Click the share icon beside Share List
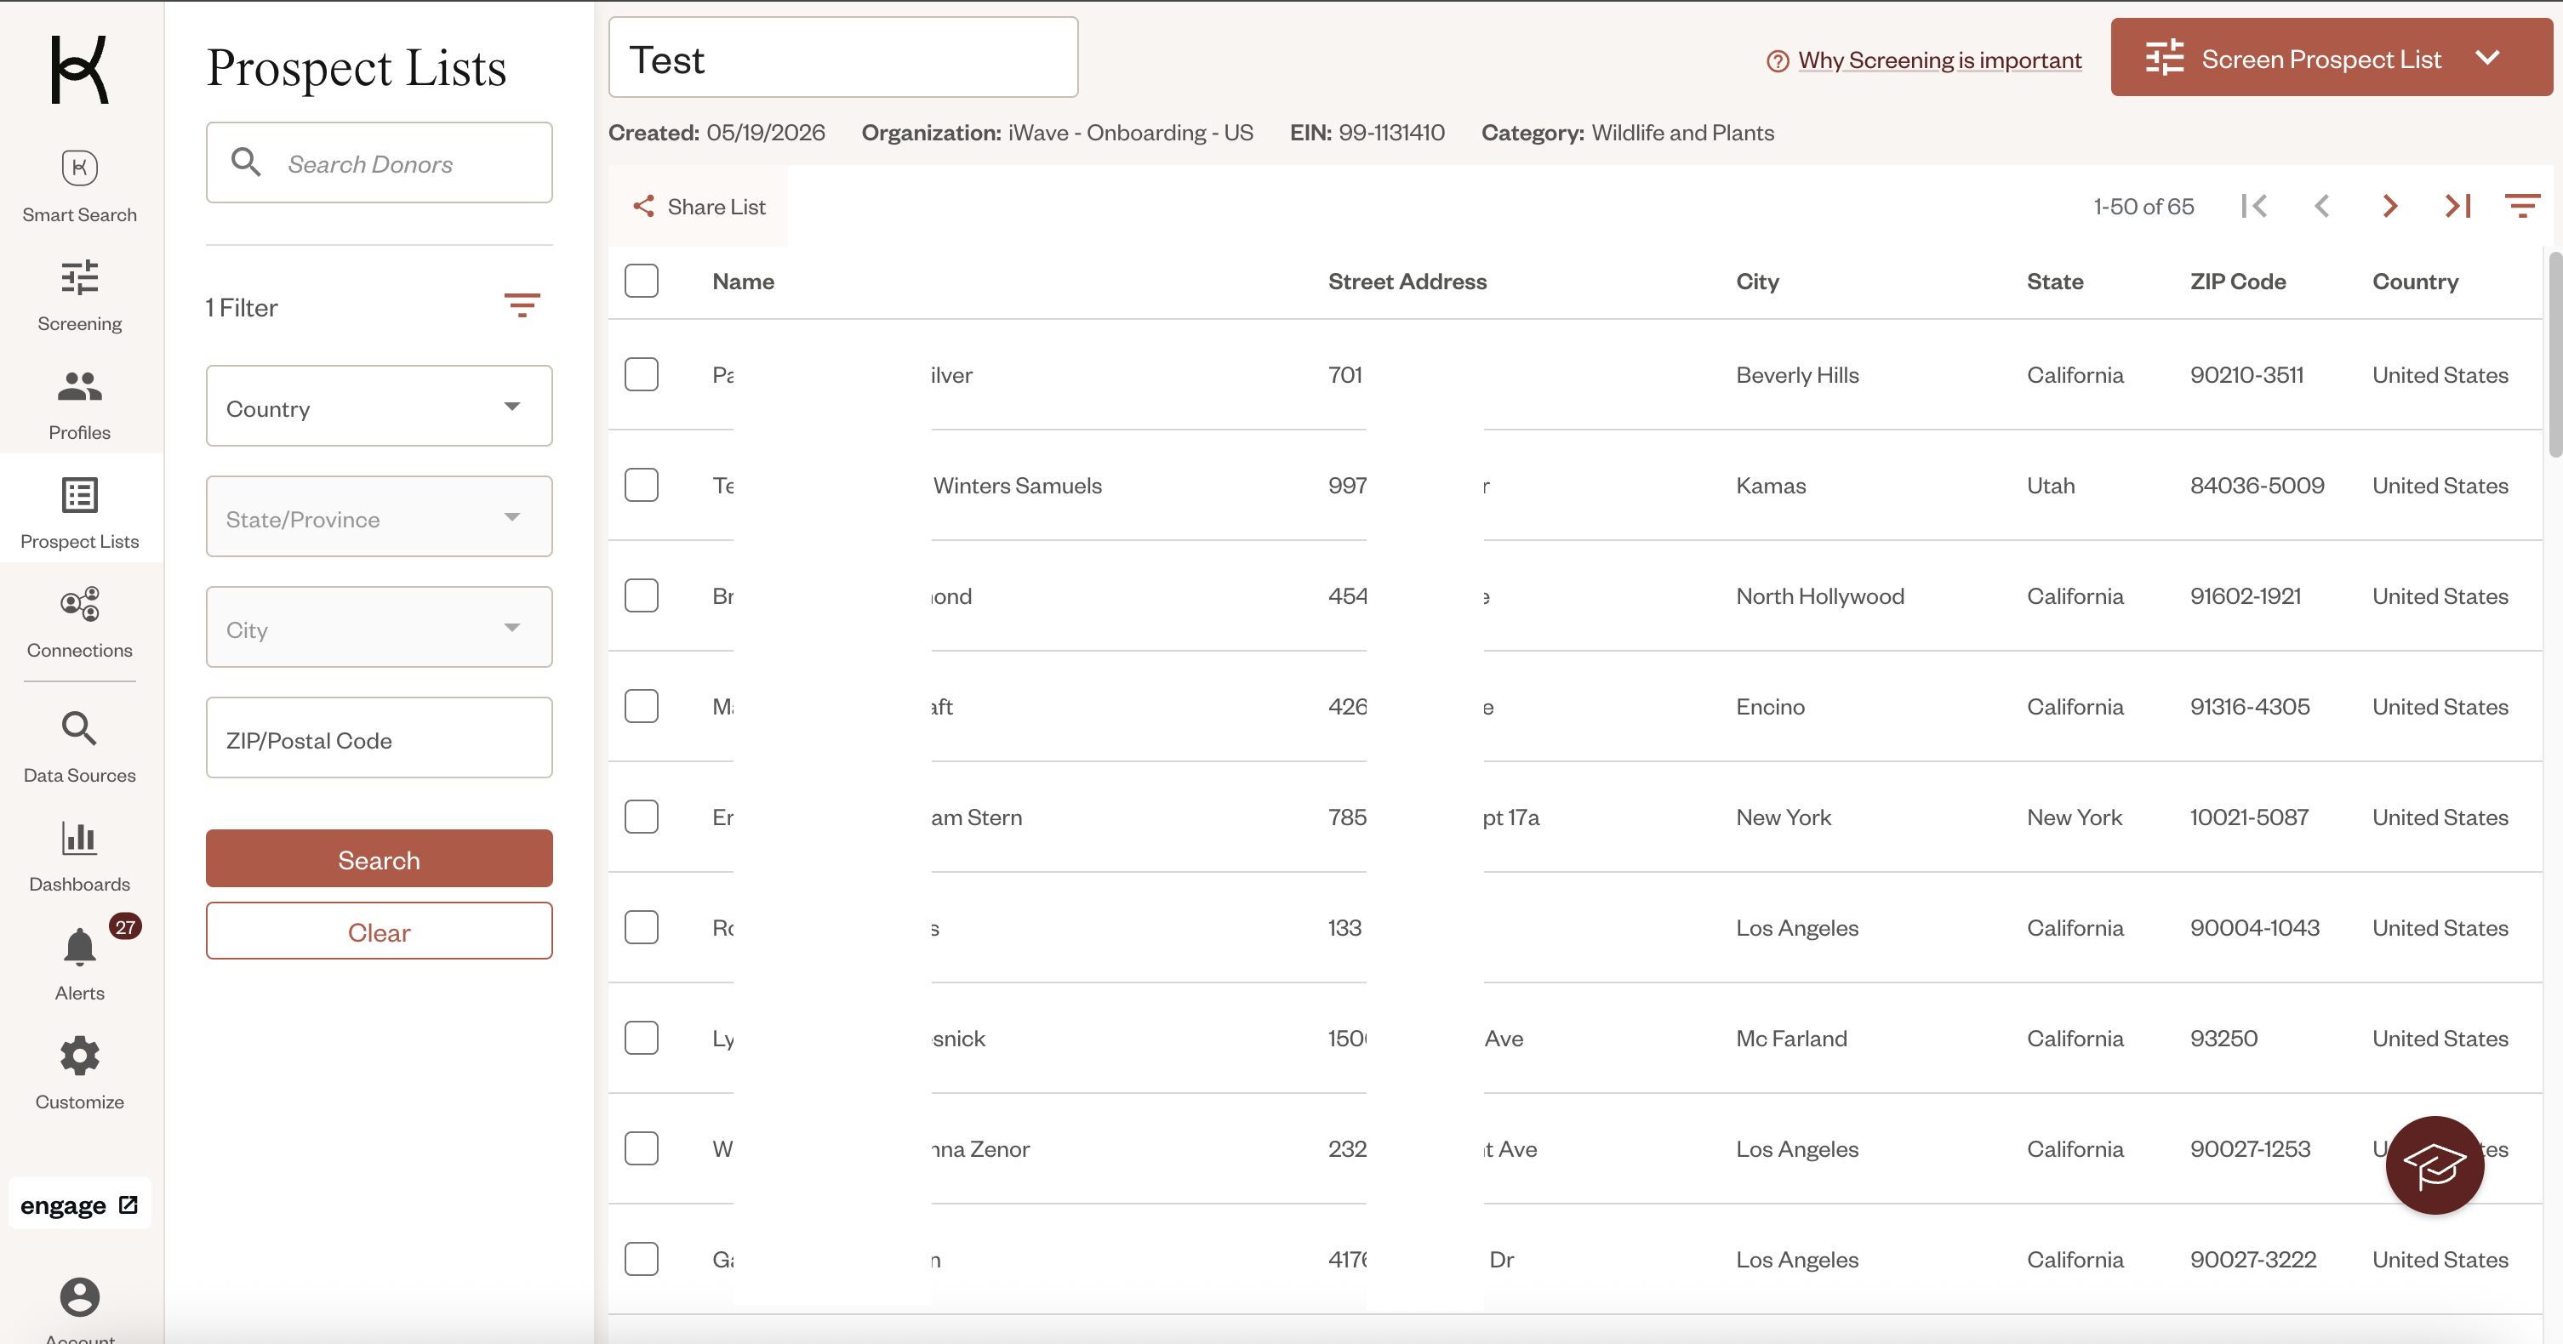 coord(644,206)
